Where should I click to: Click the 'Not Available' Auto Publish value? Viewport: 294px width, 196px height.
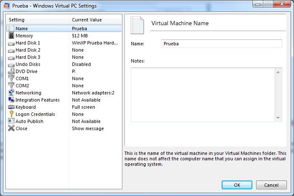(x=86, y=121)
